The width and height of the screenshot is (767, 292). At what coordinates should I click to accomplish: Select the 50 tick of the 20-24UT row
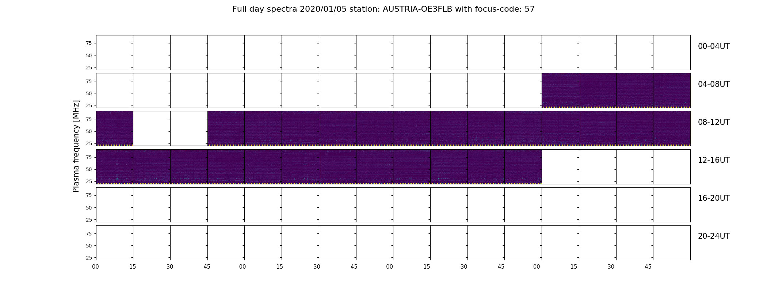click(x=89, y=246)
